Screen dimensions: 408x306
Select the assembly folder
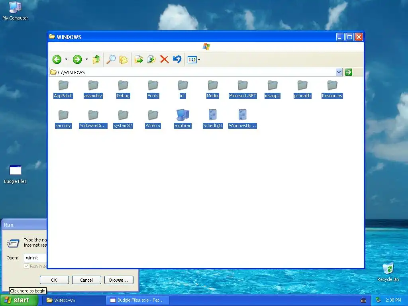click(x=93, y=89)
